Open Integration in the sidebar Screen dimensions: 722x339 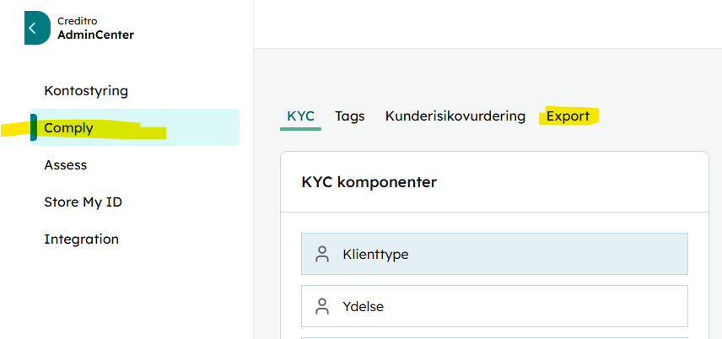[82, 239]
